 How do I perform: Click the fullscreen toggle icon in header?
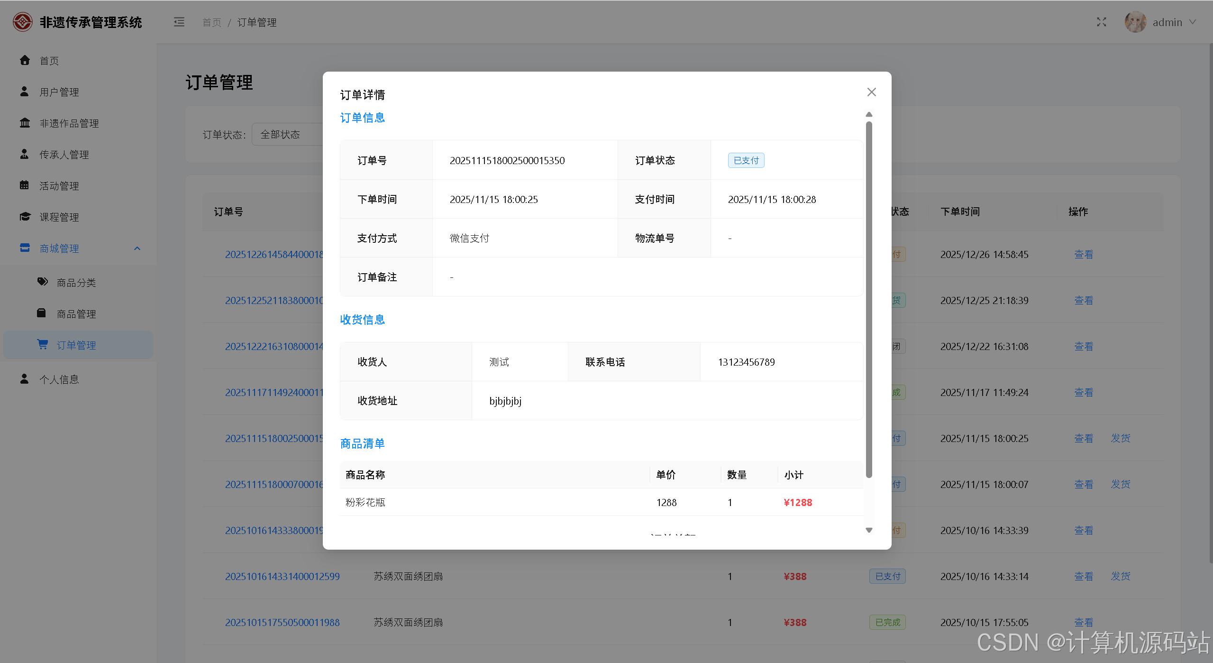1101,22
